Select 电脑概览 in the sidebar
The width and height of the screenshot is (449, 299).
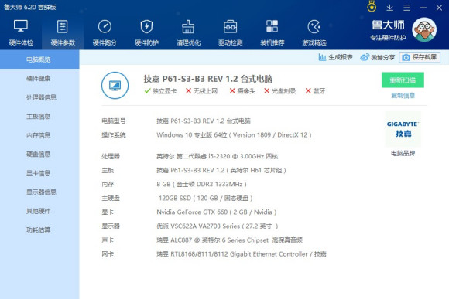39,59
